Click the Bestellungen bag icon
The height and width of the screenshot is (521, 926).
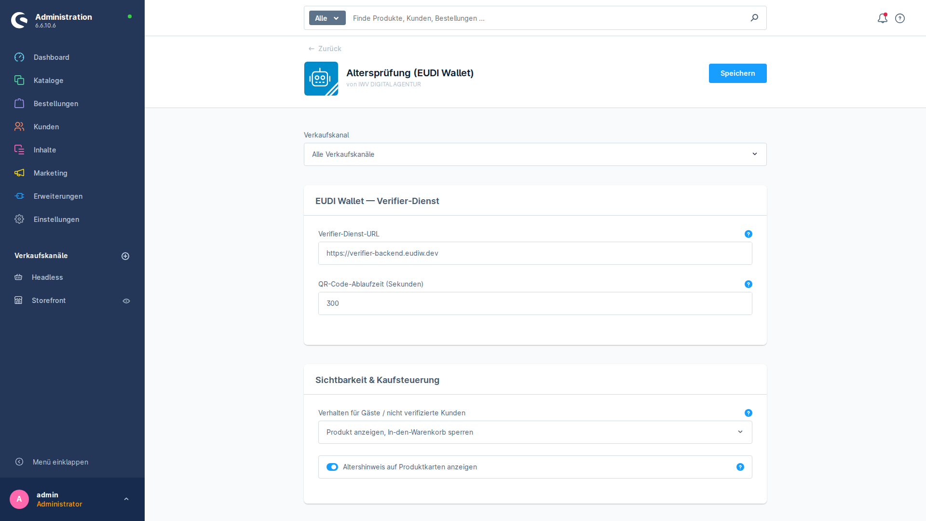click(19, 104)
